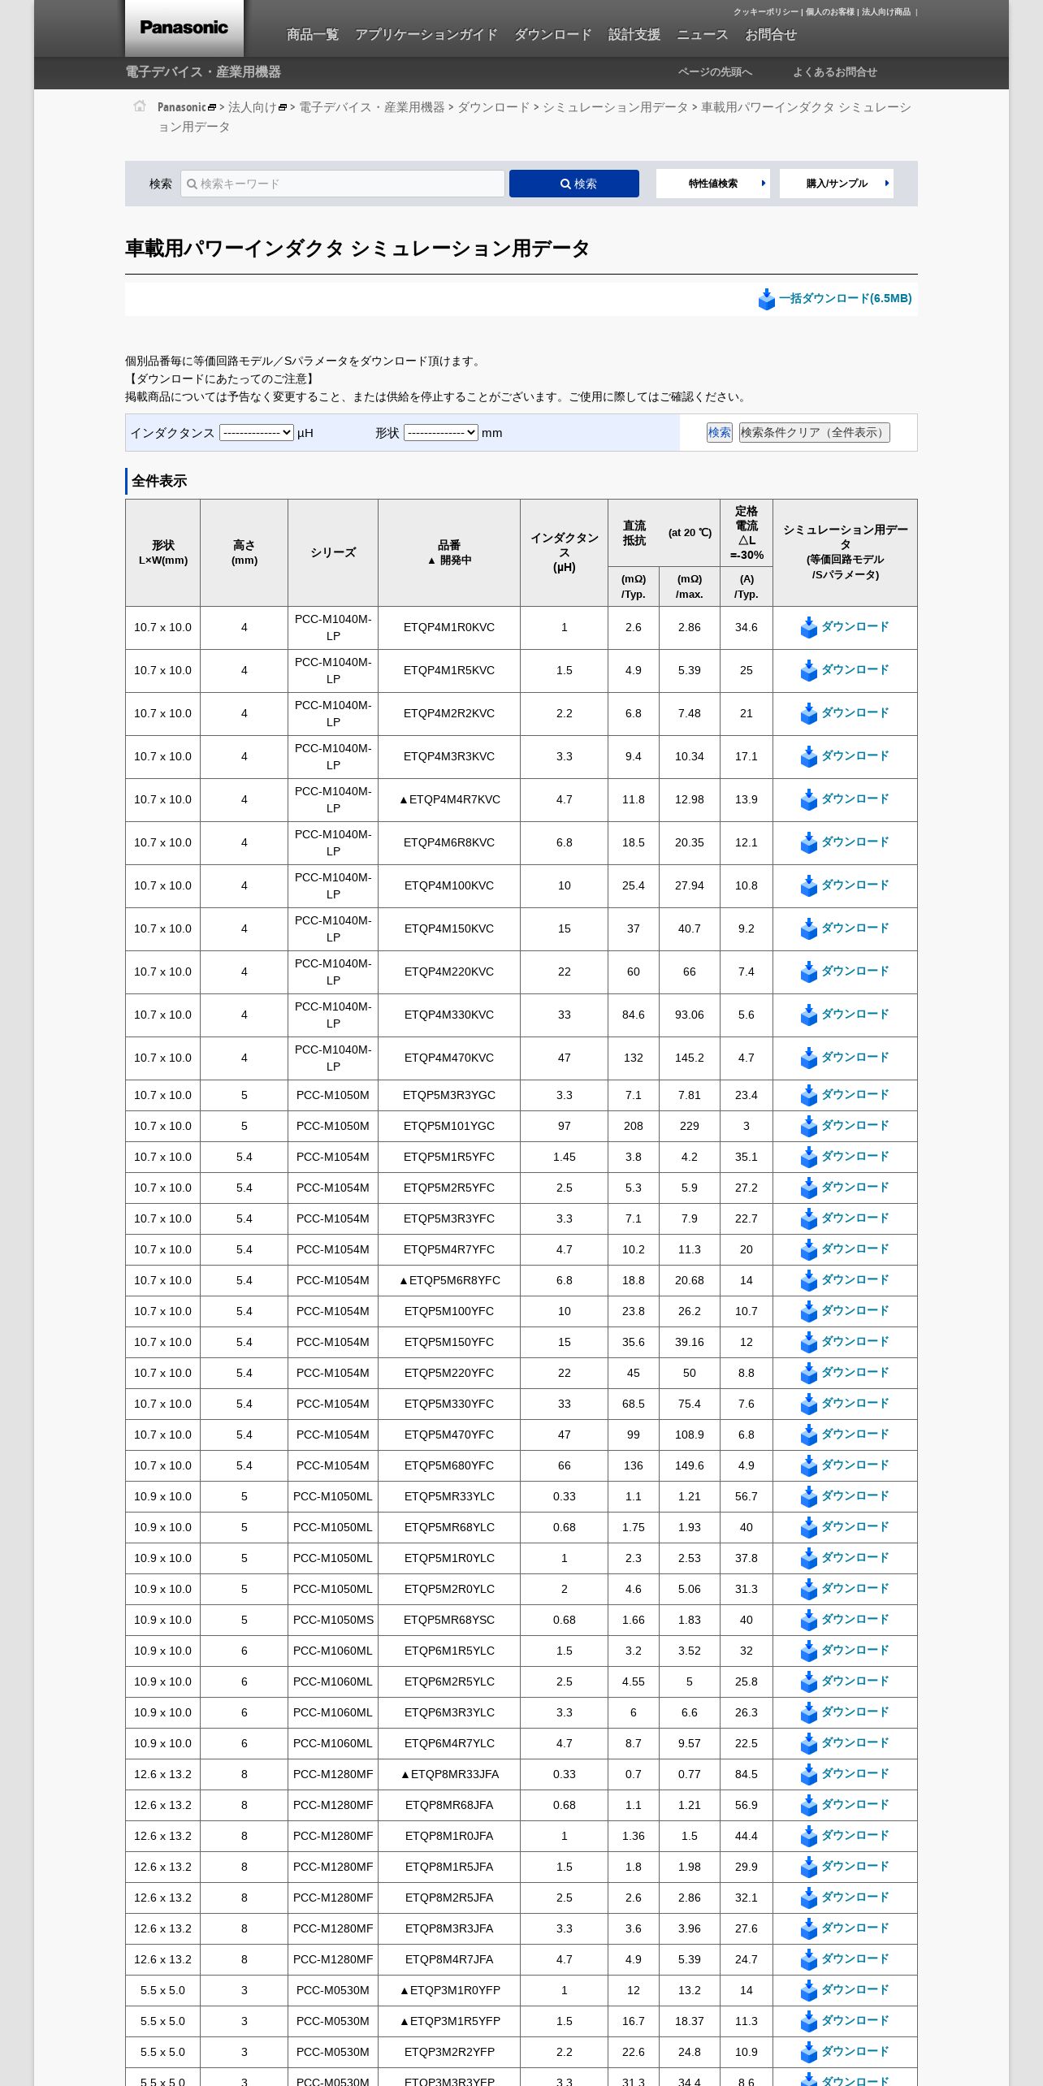Click the 電子デバイス・産業用機器 header title

pyautogui.click(x=203, y=72)
